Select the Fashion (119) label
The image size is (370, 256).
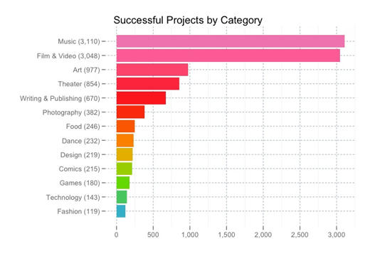78,211
